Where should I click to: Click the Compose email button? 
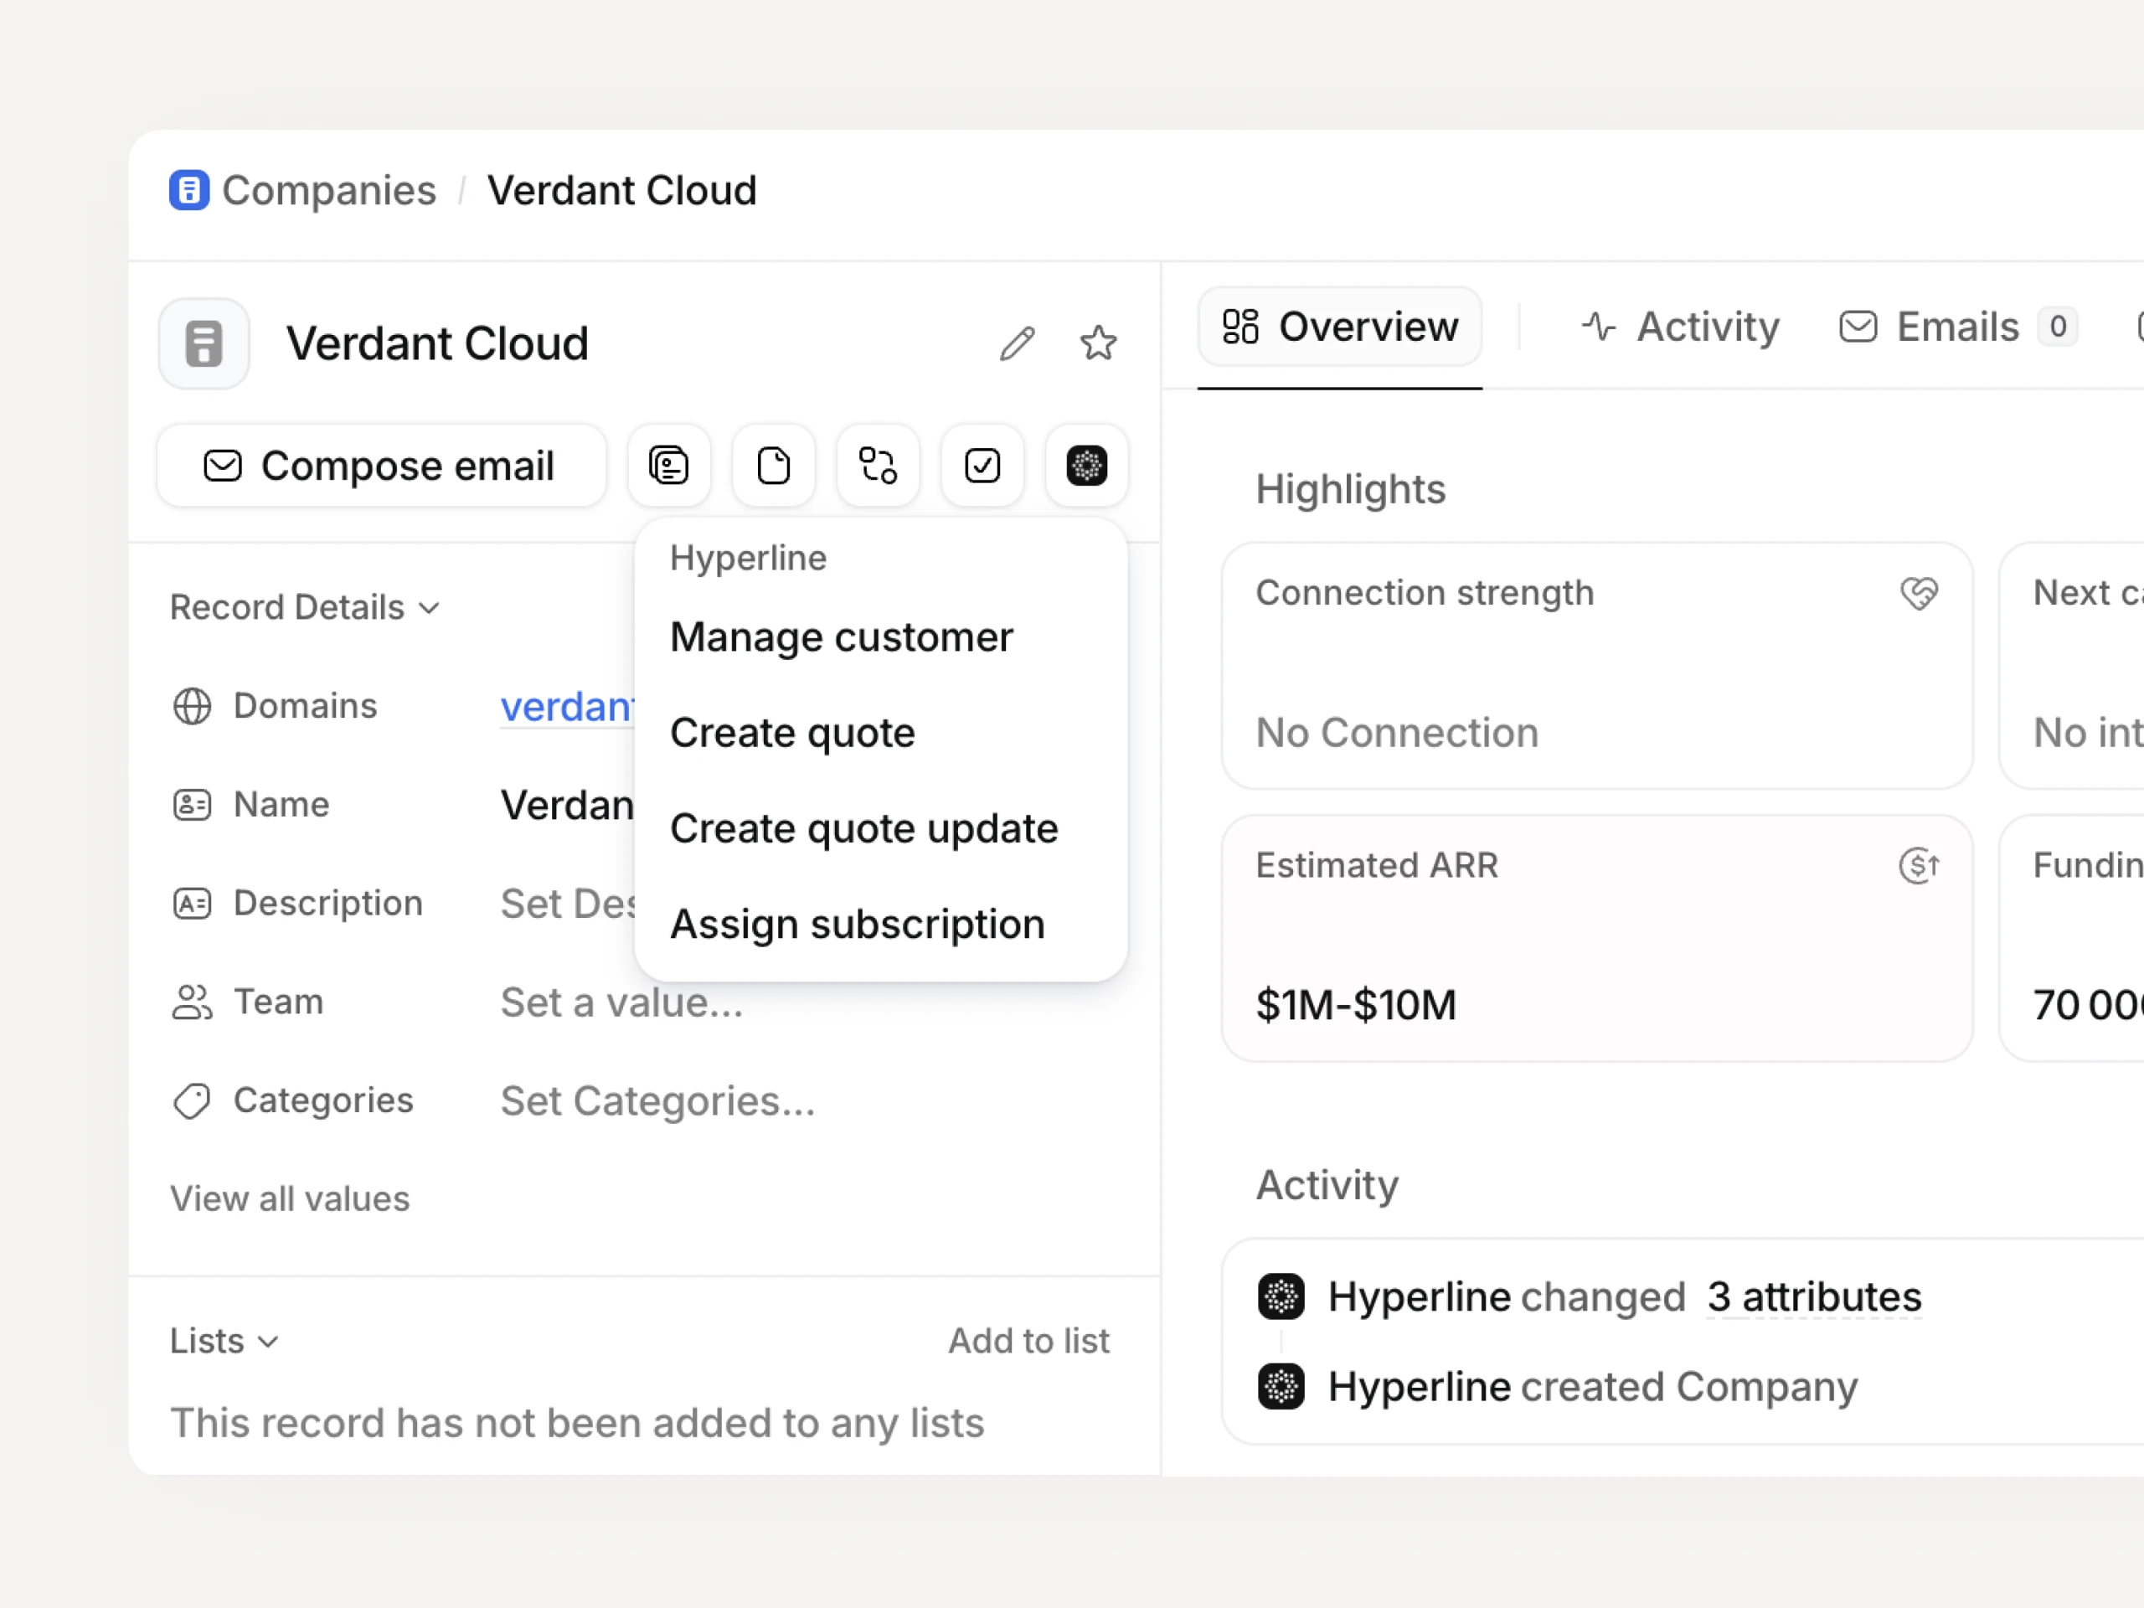point(382,466)
